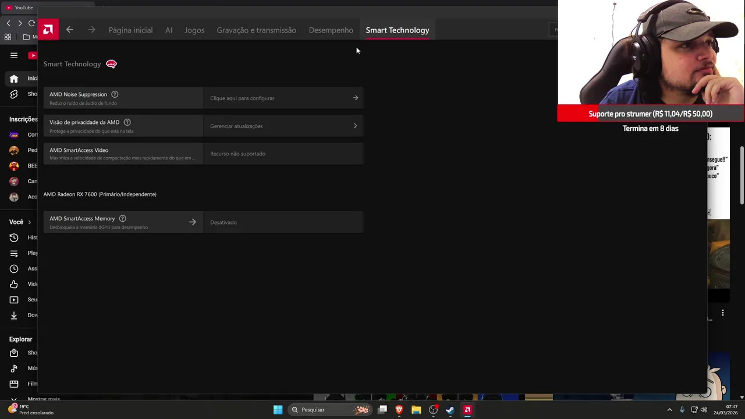Open the AI tab

169,30
